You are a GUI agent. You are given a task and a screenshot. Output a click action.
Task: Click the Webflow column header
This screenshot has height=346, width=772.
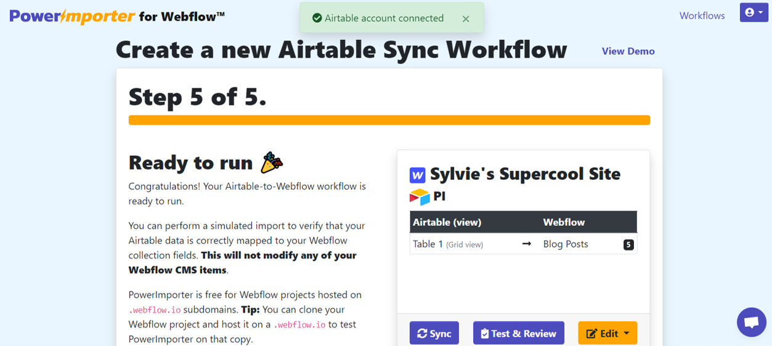tap(564, 222)
